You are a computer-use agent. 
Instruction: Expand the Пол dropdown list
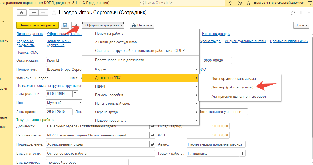pos(80,103)
